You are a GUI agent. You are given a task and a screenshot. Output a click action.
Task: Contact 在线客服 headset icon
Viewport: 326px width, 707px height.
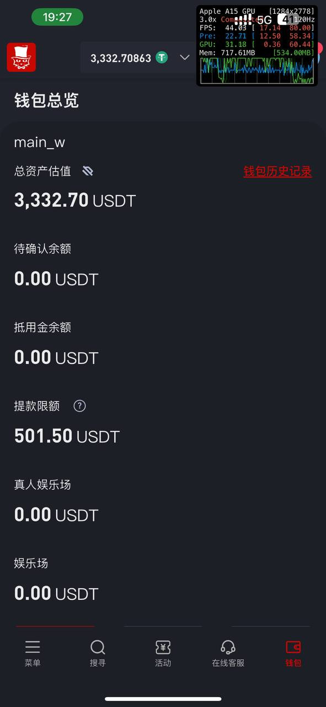pos(228,647)
